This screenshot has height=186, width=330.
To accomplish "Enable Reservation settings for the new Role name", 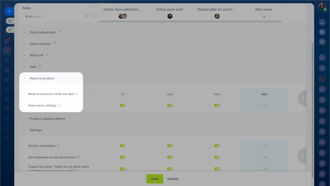I will pyautogui.click(x=264, y=105).
